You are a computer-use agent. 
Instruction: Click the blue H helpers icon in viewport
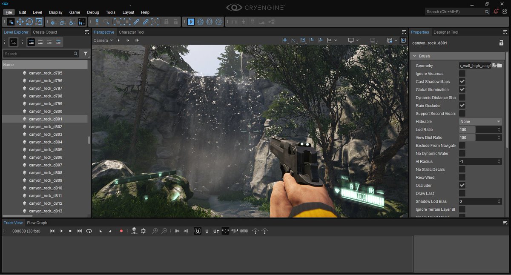403,40
